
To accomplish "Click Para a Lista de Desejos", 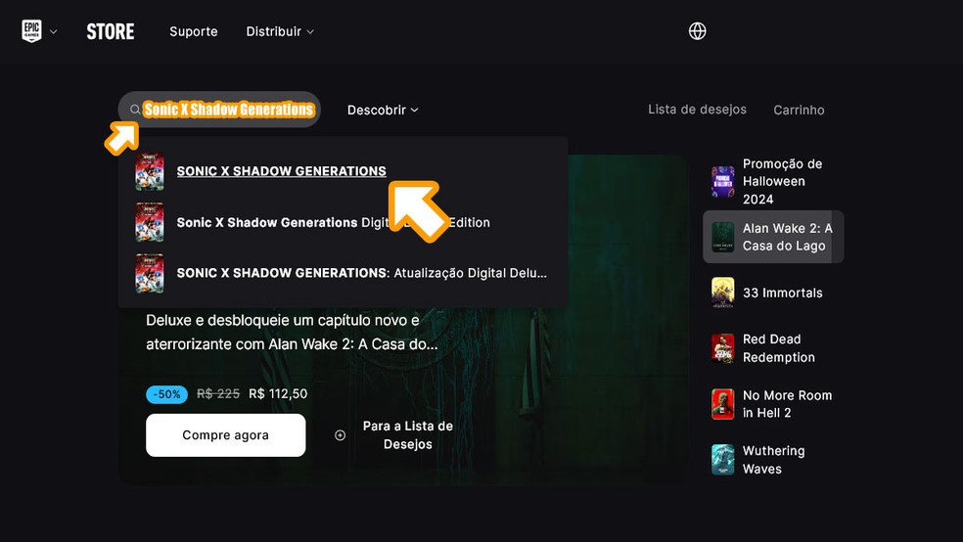I will point(408,435).
